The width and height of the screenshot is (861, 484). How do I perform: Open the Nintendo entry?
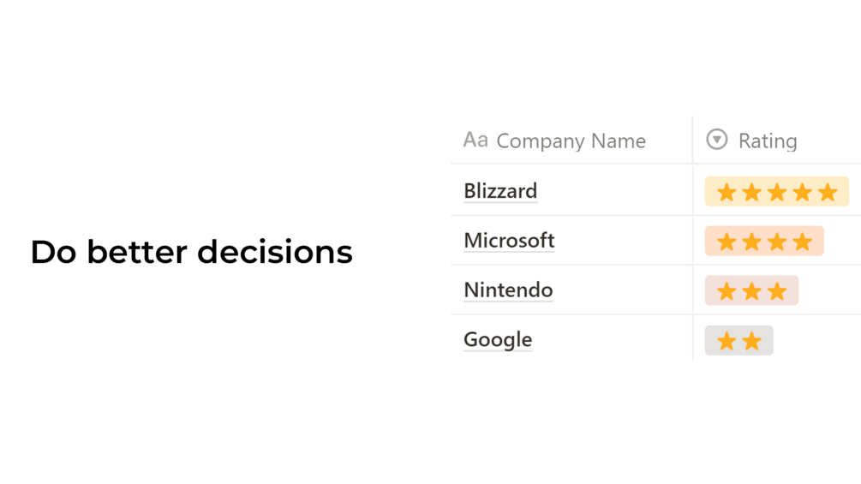pos(508,290)
